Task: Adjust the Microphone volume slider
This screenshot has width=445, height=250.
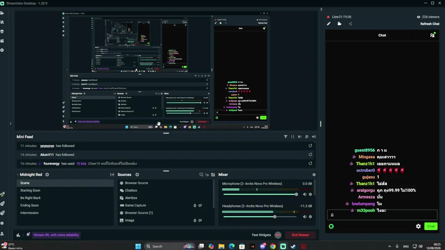Action: 260,194
